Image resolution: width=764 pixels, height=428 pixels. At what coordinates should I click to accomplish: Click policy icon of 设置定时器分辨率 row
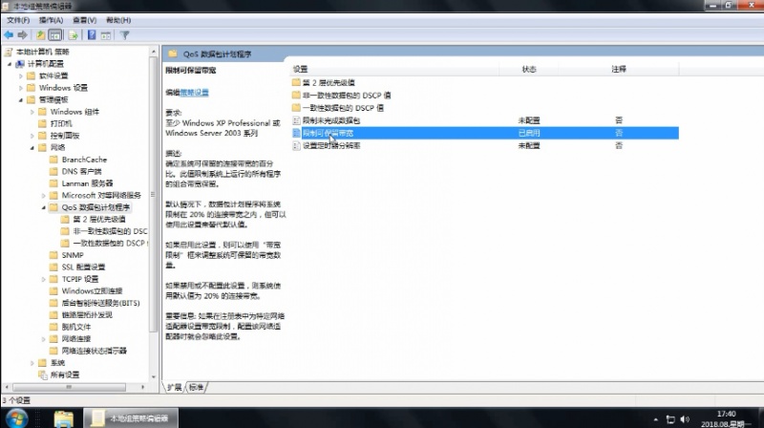tap(296, 146)
